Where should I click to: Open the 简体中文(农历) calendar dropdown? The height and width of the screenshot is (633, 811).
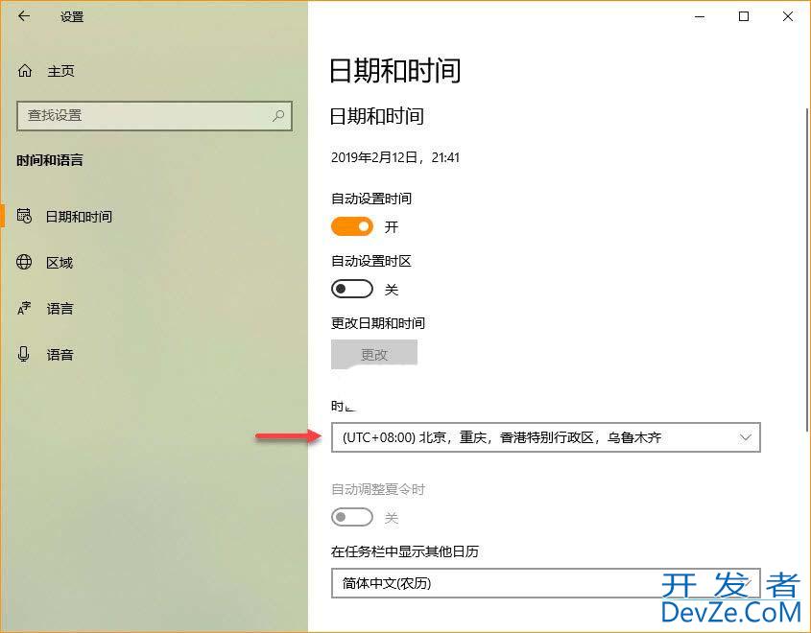pos(546,583)
